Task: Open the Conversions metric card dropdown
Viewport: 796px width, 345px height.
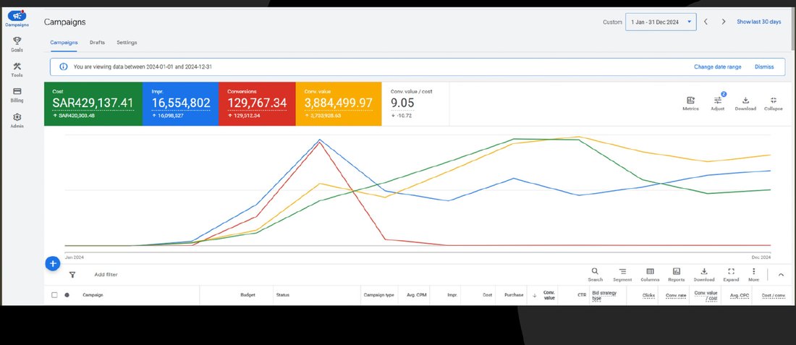Action: (257, 104)
